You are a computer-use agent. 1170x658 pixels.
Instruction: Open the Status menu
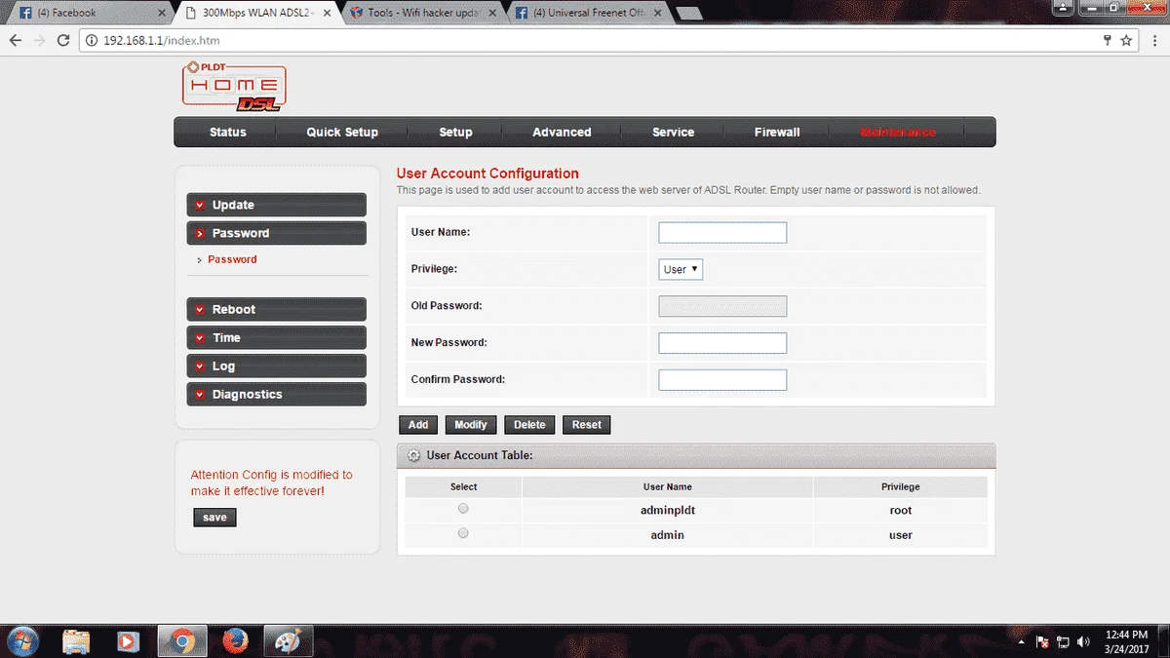227,132
